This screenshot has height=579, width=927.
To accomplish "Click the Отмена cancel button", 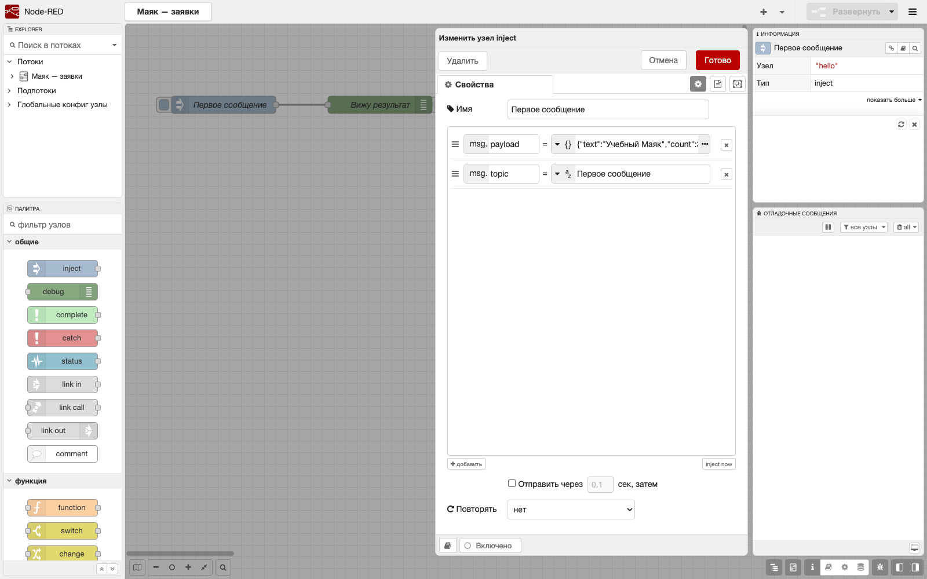I will [x=663, y=60].
